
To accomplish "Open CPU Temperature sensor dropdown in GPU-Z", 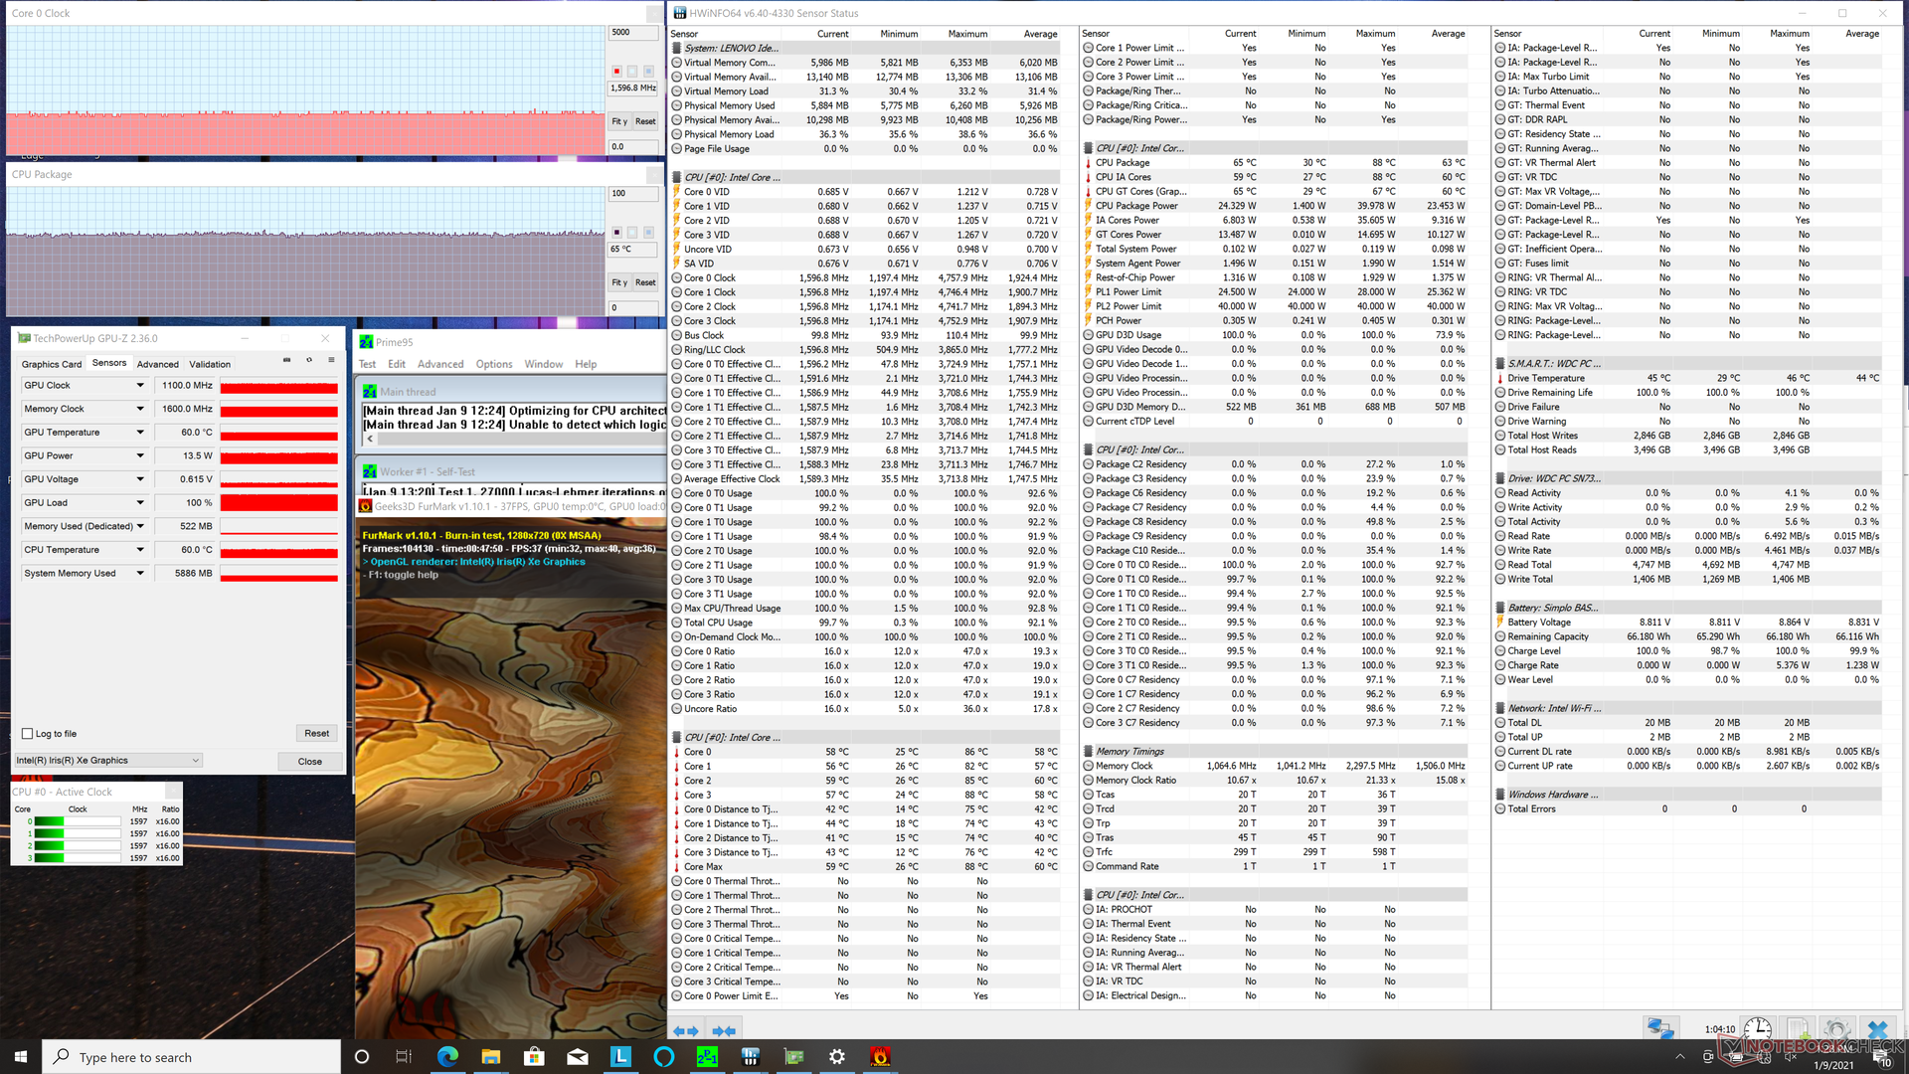I will (140, 550).
